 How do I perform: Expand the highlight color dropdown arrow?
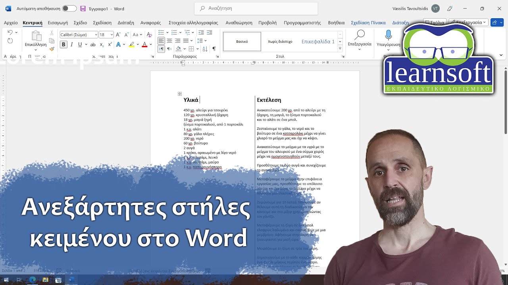[138, 45]
